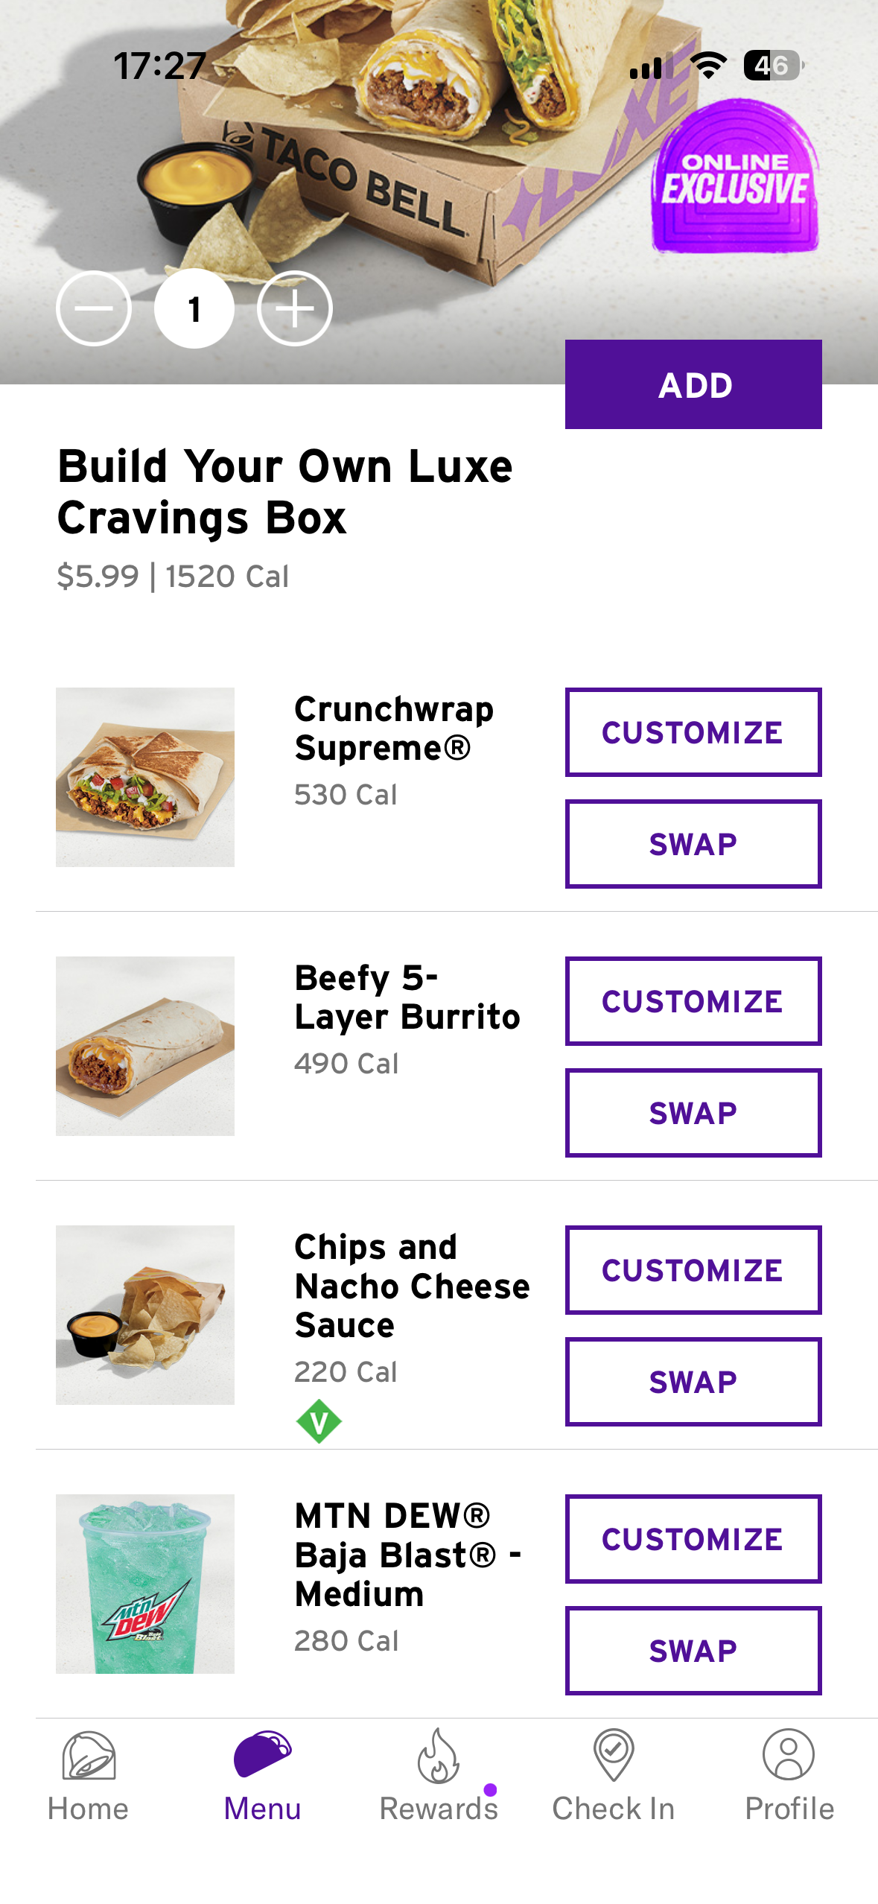Tap the Crunchwrap Supreme thumbnail
The image size is (878, 1904).
click(x=145, y=777)
